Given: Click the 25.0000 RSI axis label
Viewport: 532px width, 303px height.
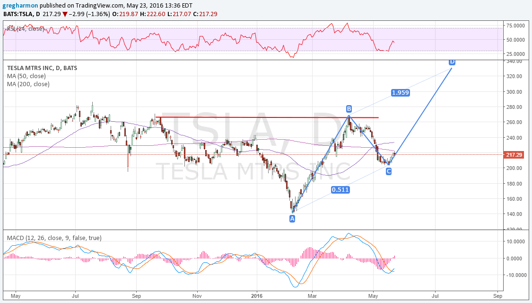Looking at the screenshot, I should pyautogui.click(x=515, y=54).
